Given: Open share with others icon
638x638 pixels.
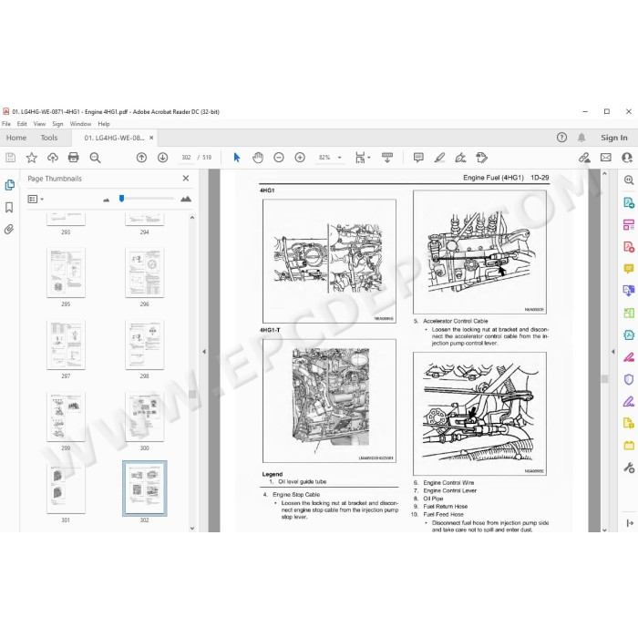Looking at the screenshot, I should pos(627,158).
